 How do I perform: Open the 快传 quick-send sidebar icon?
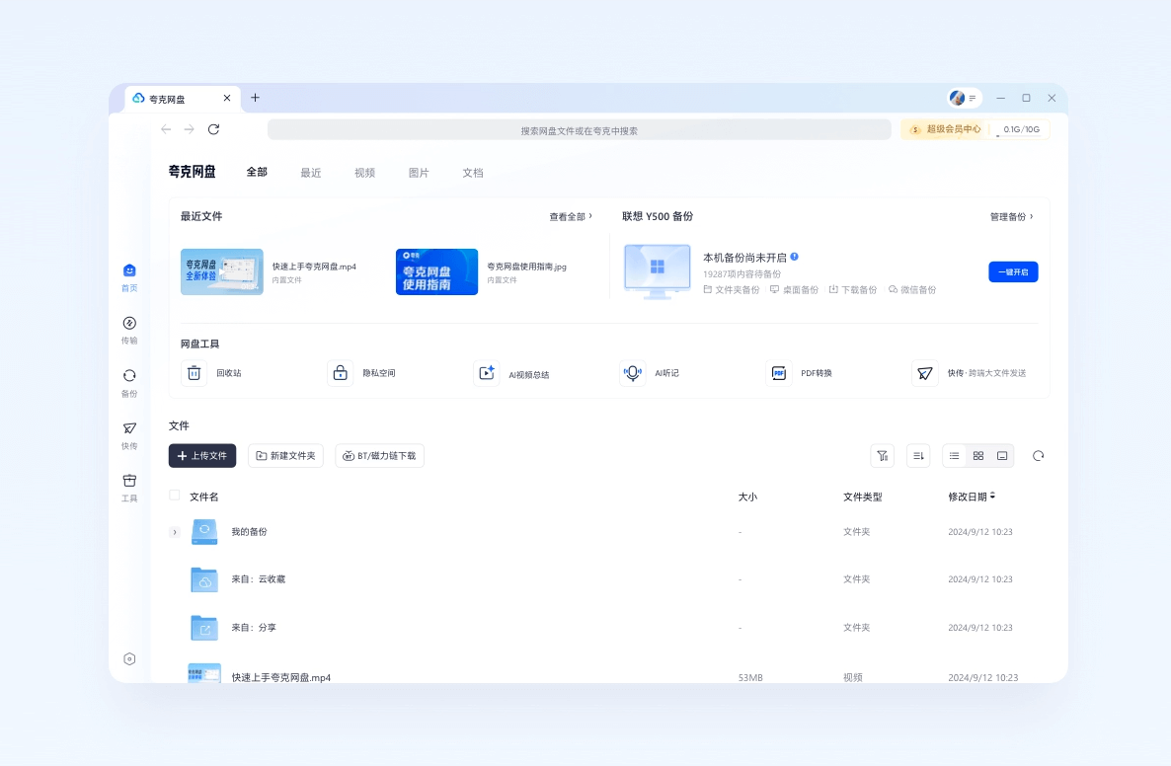pos(129,435)
